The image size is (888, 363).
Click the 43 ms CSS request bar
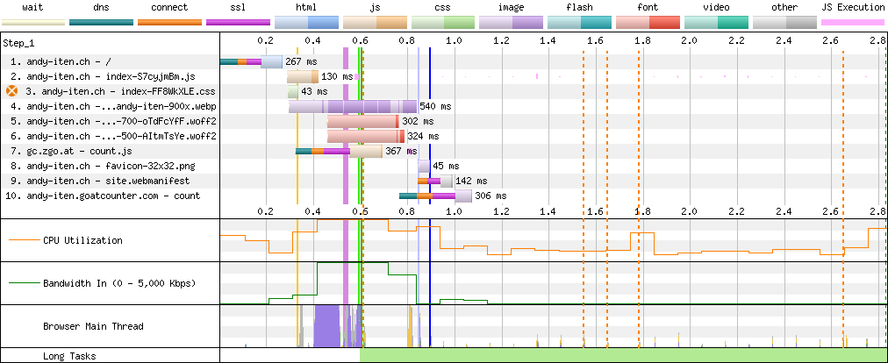click(293, 91)
